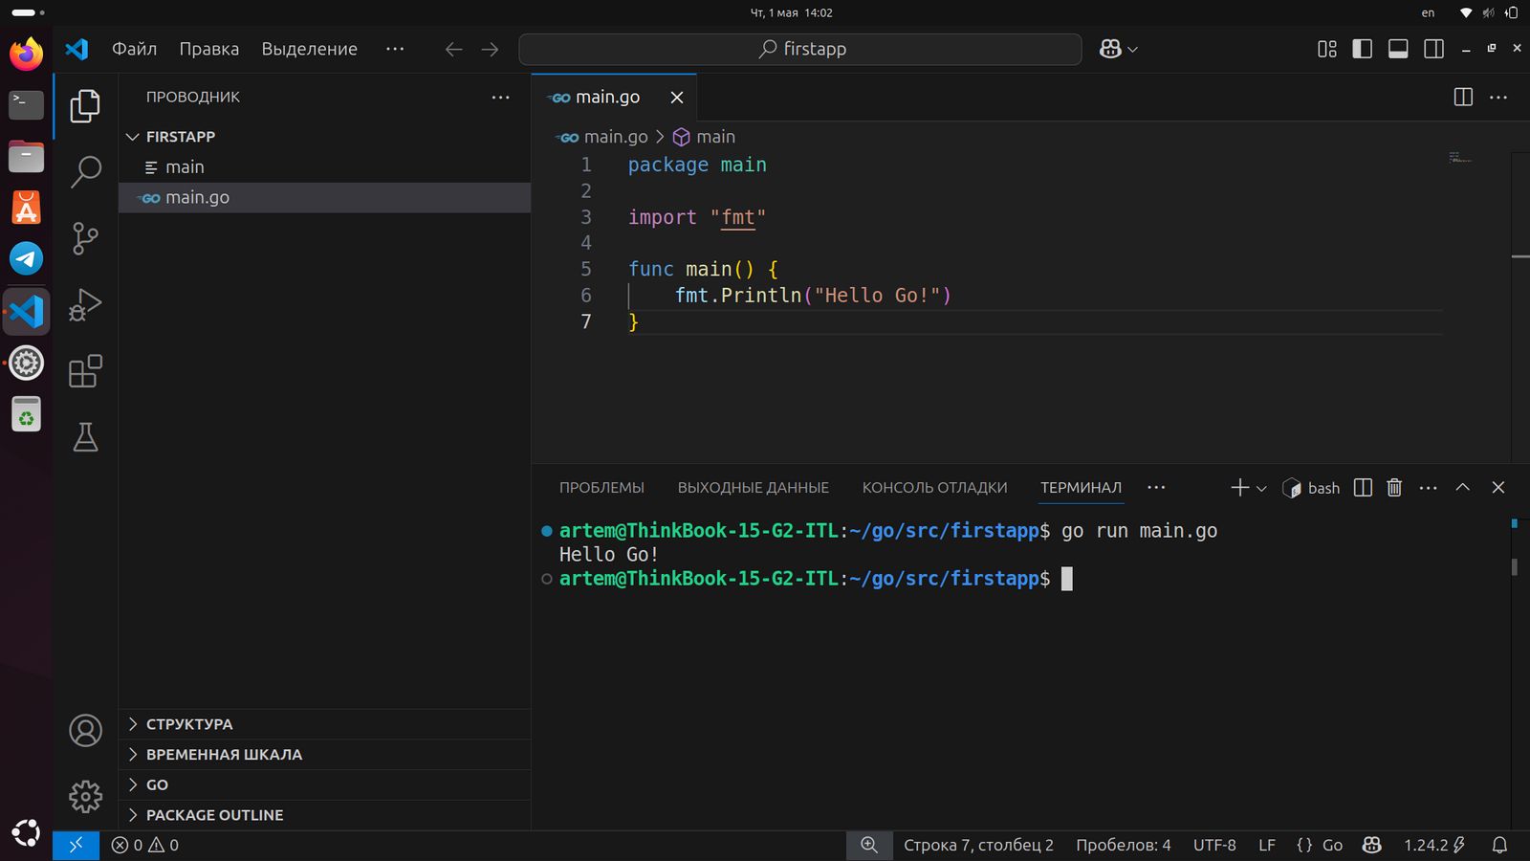
Task: Click the Go language mode button
Action: 1332,846
